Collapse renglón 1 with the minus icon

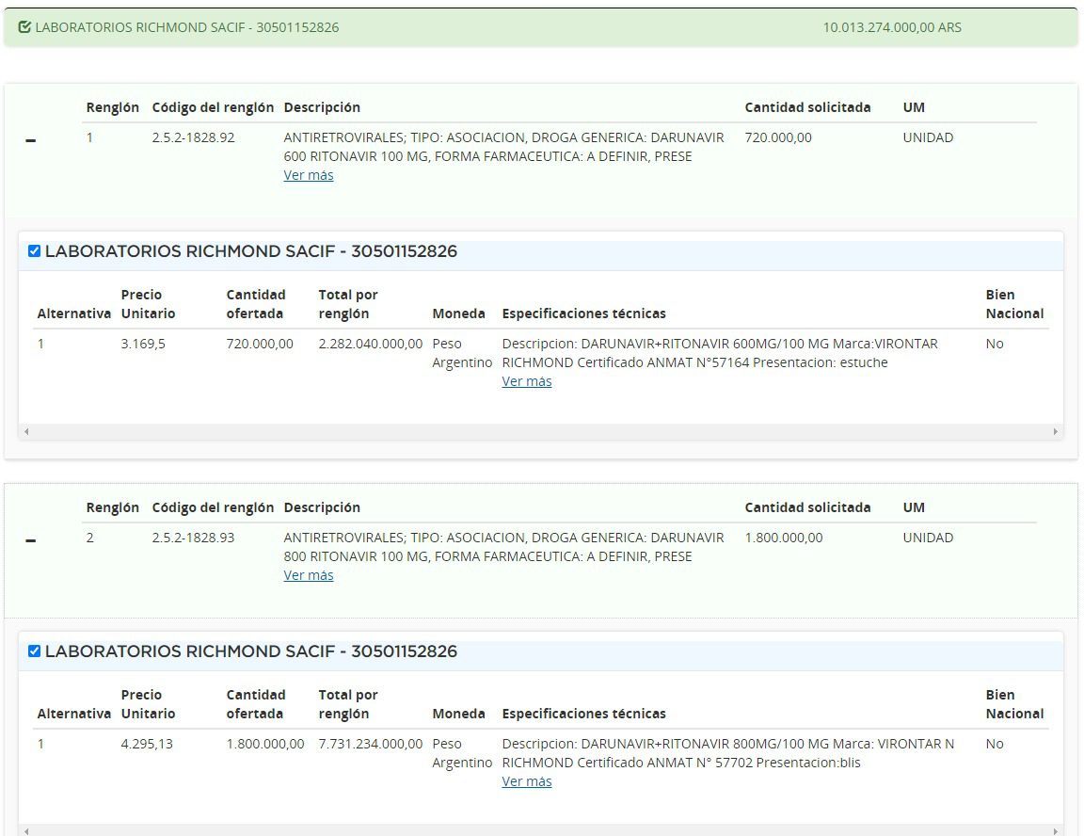click(31, 141)
